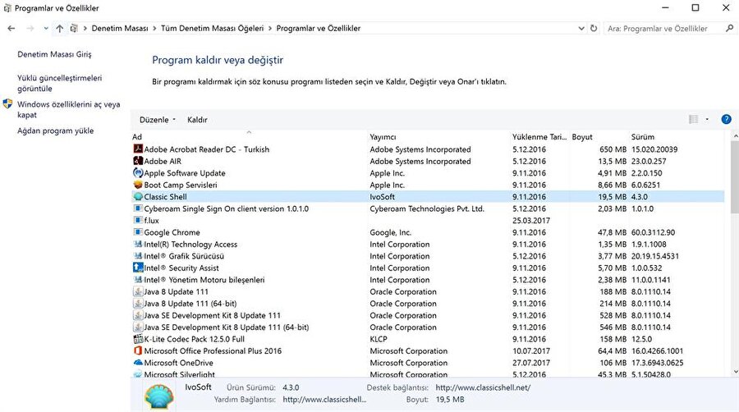Click the K-Lite Codec Pack icon

(138, 339)
